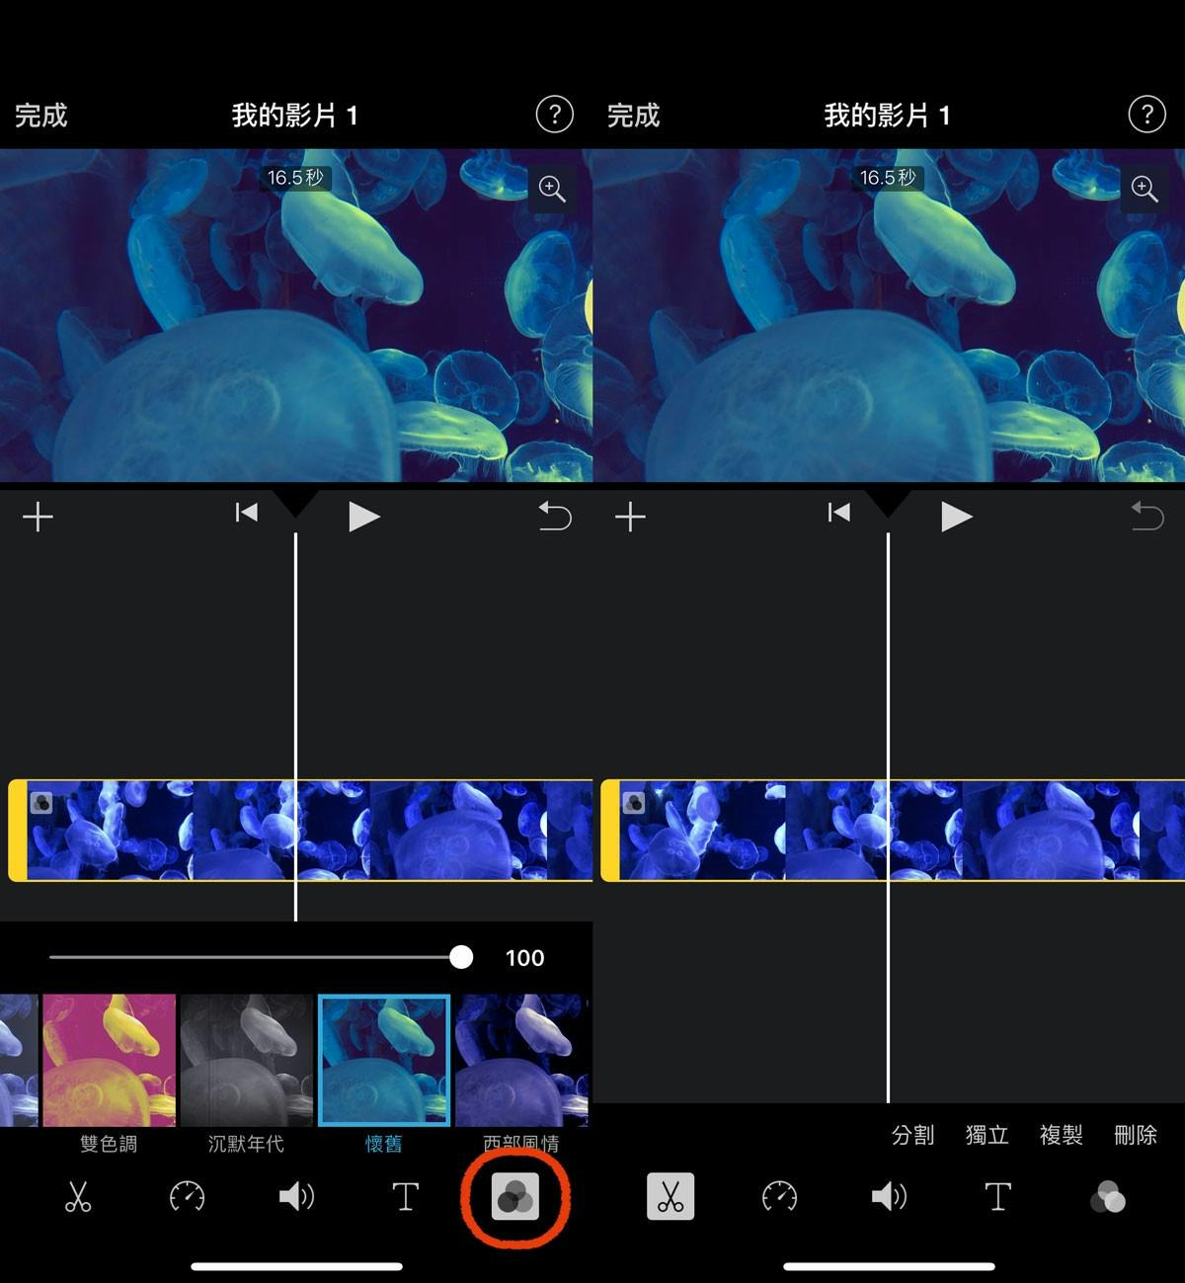Choose the 雙色調 filter thumbnail
The width and height of the screenshot is (1185, 1283).
tap(110, 1061)
